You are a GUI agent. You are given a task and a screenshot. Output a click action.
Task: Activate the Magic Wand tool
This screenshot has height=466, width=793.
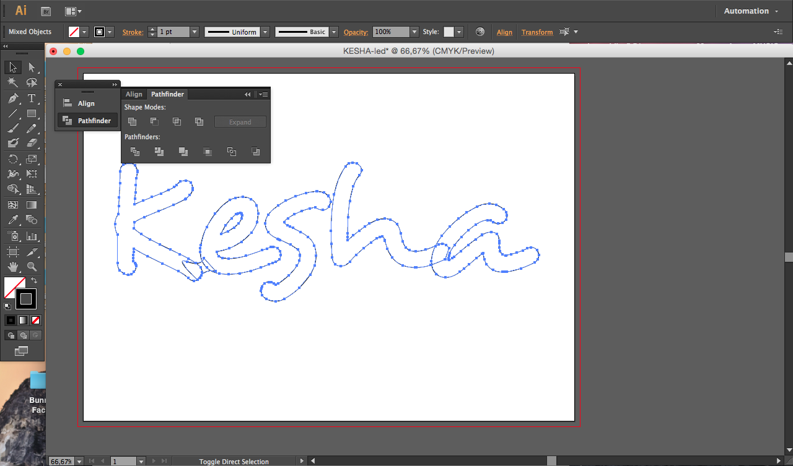click(13, 82)
